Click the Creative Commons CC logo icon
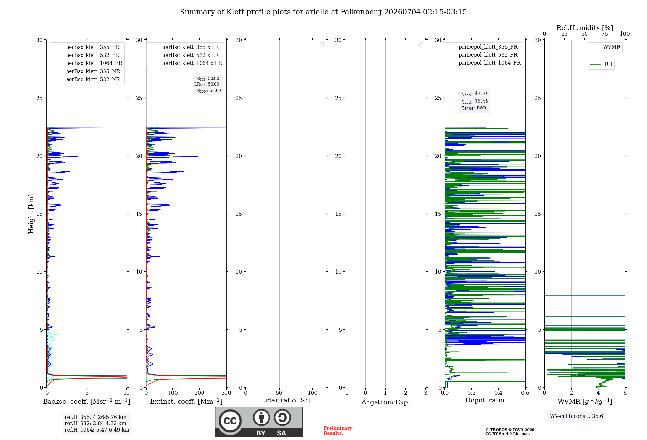 230,421
